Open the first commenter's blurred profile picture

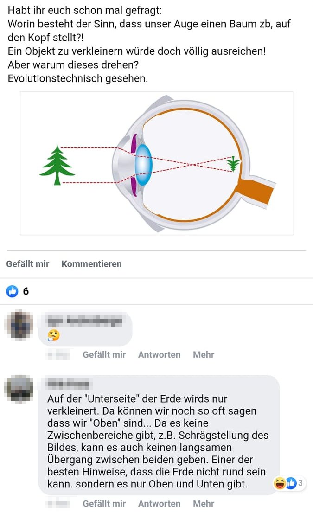pyautogui.click(x=19, y=325)
